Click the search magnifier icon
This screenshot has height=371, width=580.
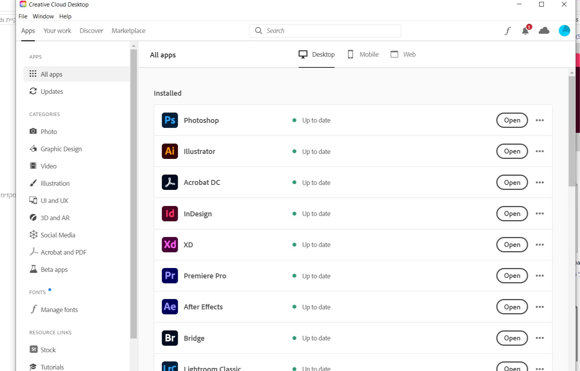click(259, 31)
